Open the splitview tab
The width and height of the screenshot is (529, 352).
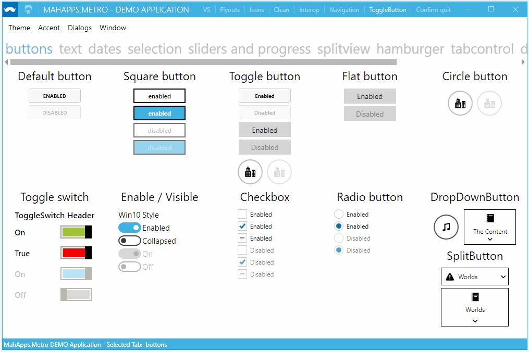click(343, 49)
